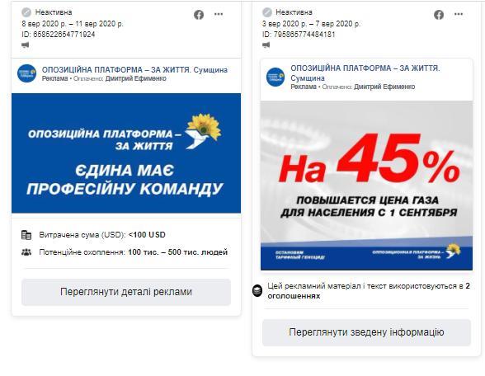Open blue 'Єдина має професійну команду' ad image
Image resolution: width=485 pixels, height=376 pixels.
(126, 153)
